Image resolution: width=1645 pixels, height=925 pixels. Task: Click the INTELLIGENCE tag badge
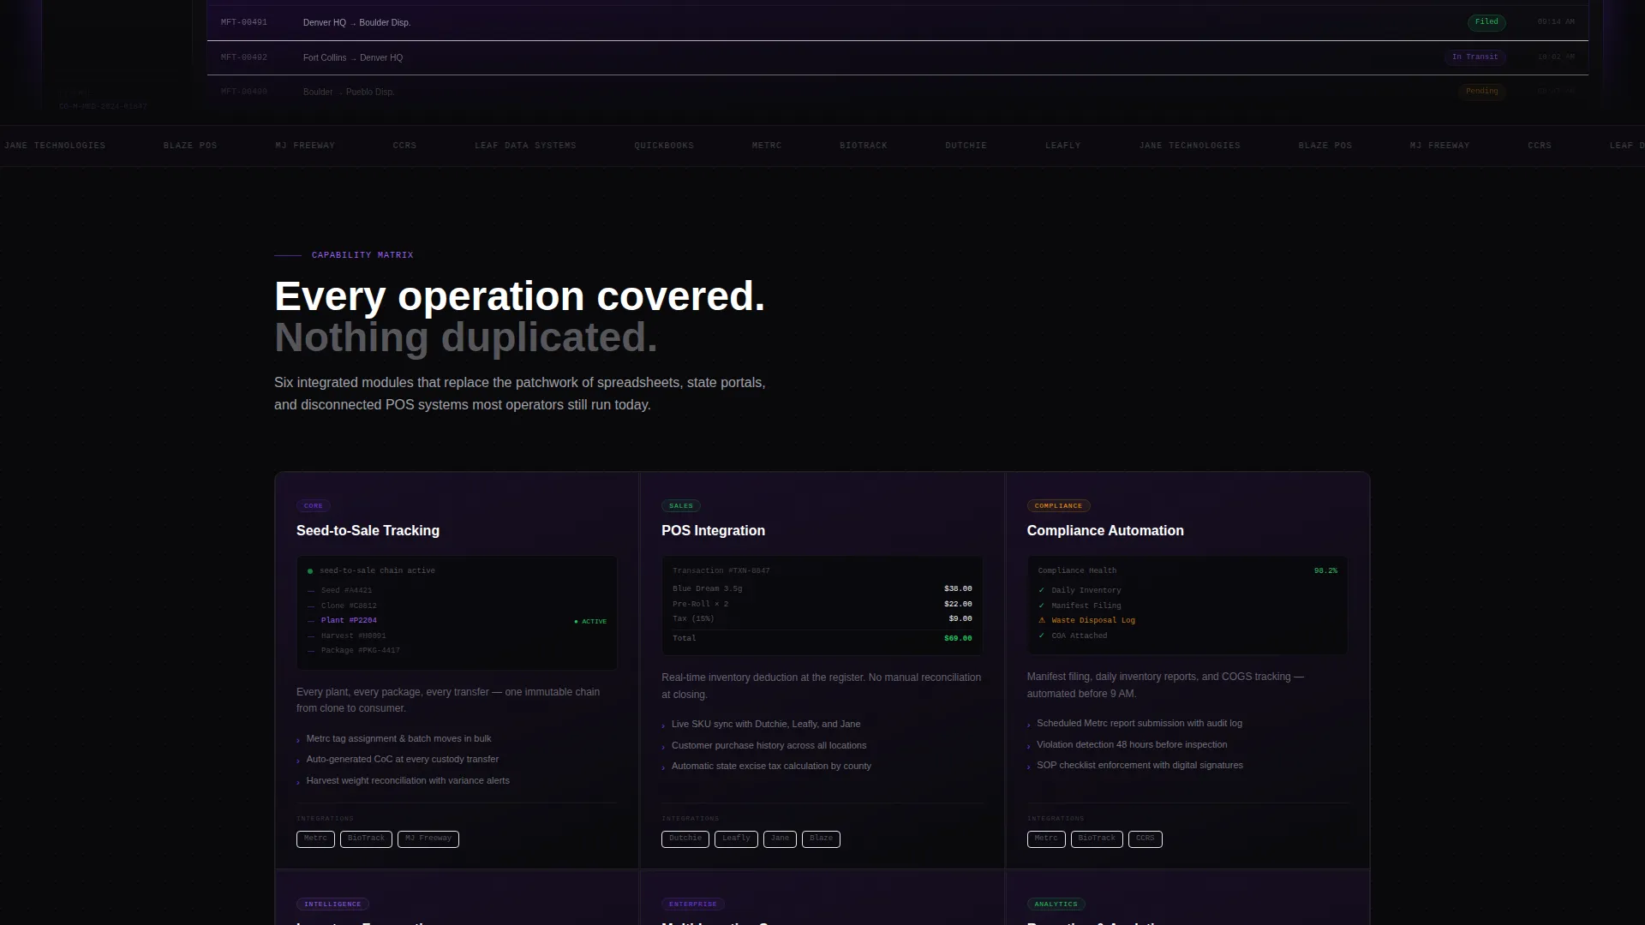pos(332,904)
